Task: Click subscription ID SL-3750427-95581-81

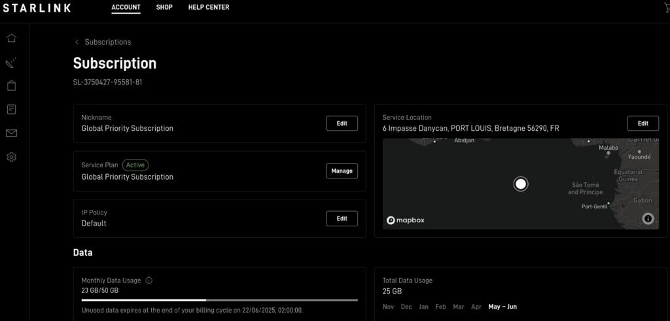Action: [x=108, y=82]
